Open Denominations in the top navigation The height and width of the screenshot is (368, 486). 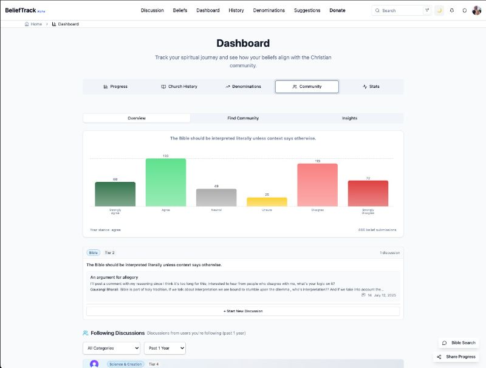coord(268,10)
